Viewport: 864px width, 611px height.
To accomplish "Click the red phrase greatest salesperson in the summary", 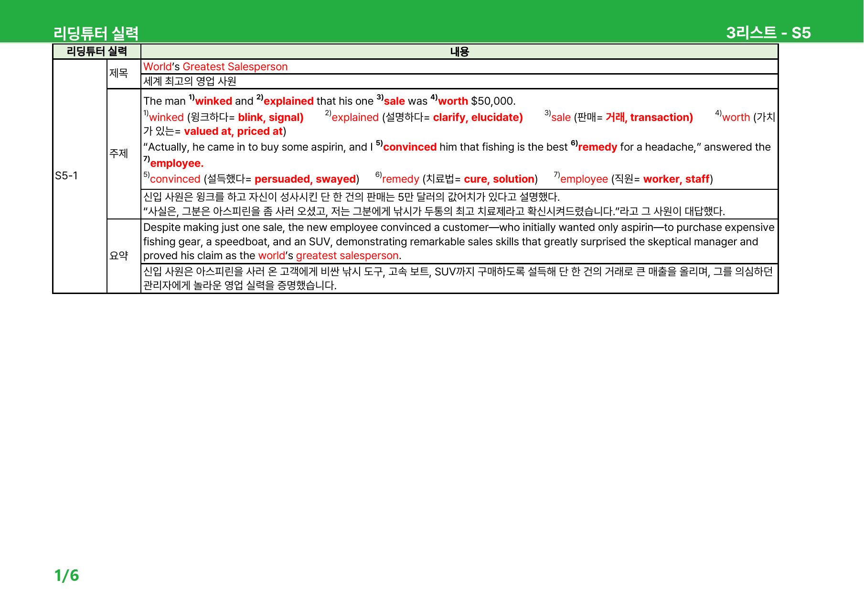I will click(x=347, y=255).
